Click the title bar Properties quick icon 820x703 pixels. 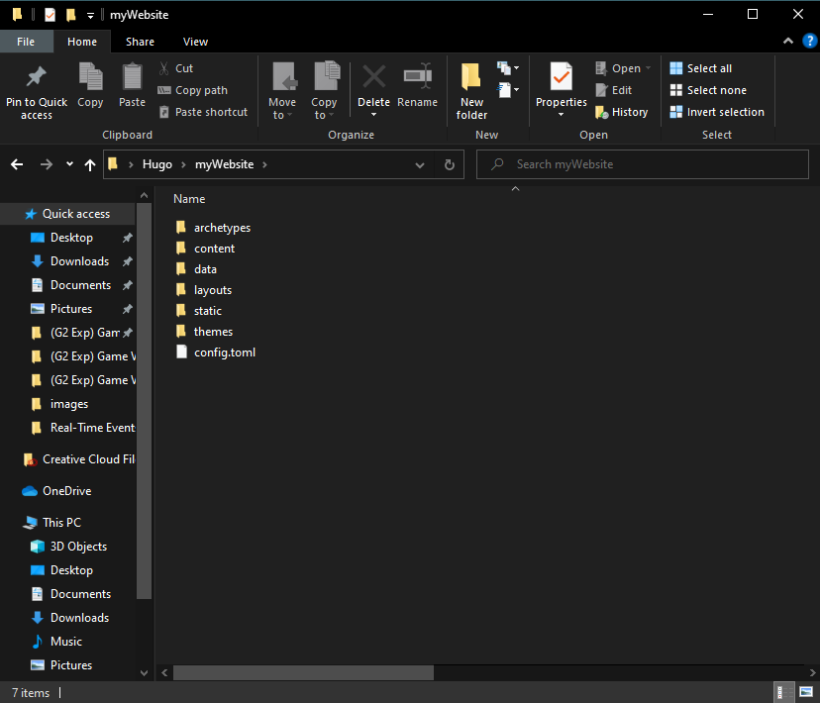(x=50, y=15)
